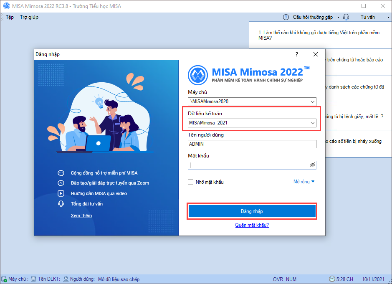The height and width of the screenshot is (284, 392).
Task: Enable the Nhớ mật khẩu checkbox
Action: tap(190, 182)
